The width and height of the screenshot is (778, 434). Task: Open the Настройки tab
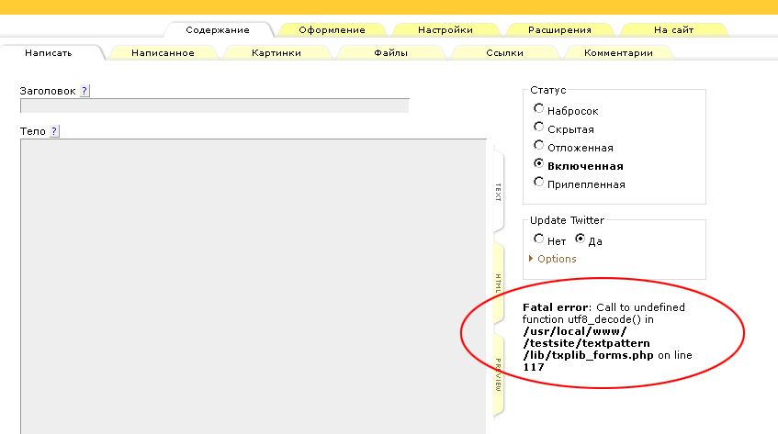coord(445,29)
